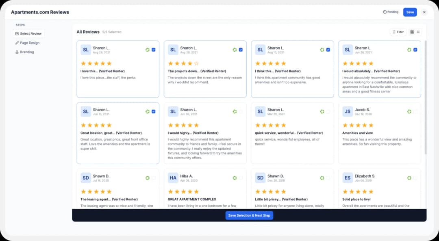The image size is (439, 241).
Task: Deselect Sharon L.'s Aug 29 review checkbox
Action: [153, 50]
